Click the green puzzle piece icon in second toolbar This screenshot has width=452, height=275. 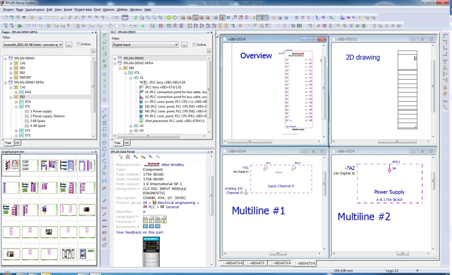pos(20,26)
